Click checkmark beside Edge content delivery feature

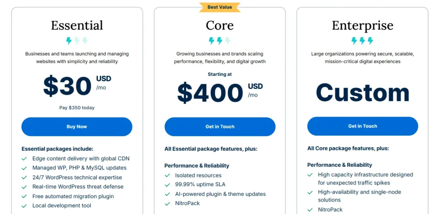click(x=24, y=159)
